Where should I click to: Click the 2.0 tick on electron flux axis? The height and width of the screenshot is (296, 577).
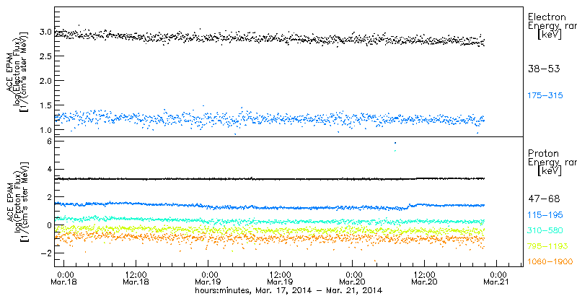pyautogui.click(x=45, y=81)
